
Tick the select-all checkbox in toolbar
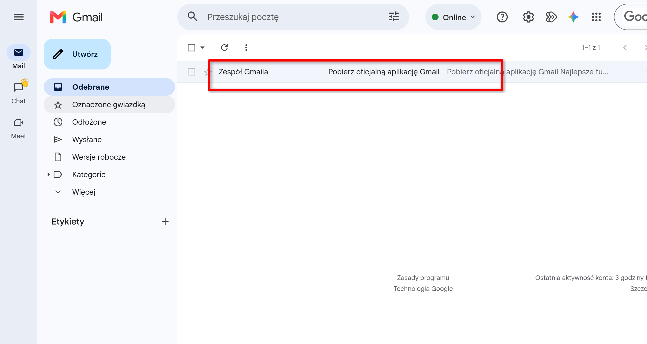[x=192, y=48]
